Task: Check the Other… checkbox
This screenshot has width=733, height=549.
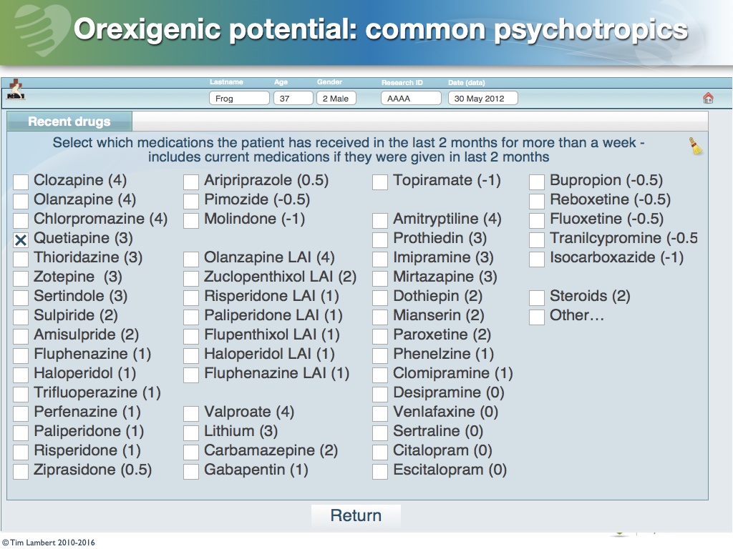Action: coord(536,316)
